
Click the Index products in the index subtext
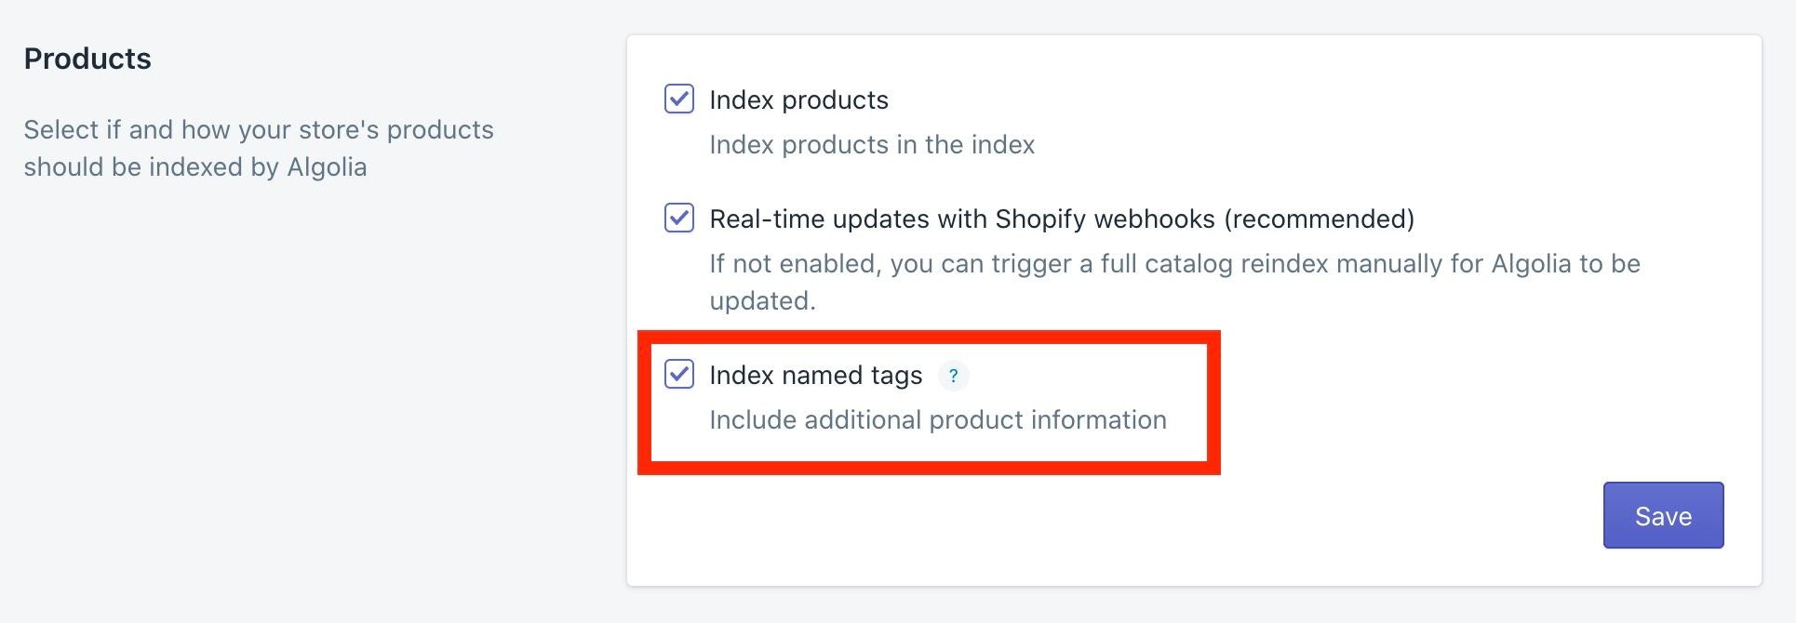click(x=872, y=144)
